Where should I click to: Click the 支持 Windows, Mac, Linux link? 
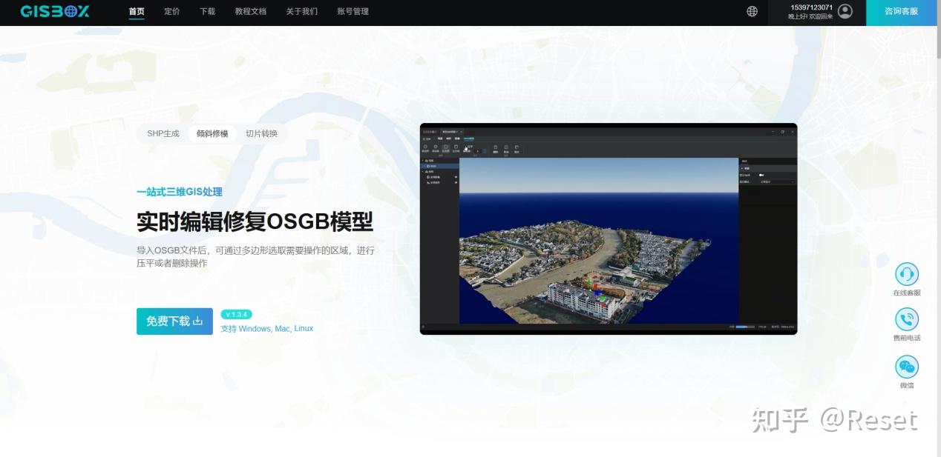tap(269, 328)
